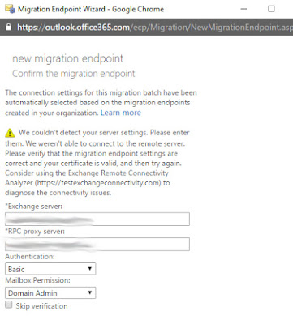Click the 'Skip verification' label text

(x=41, y=306)
